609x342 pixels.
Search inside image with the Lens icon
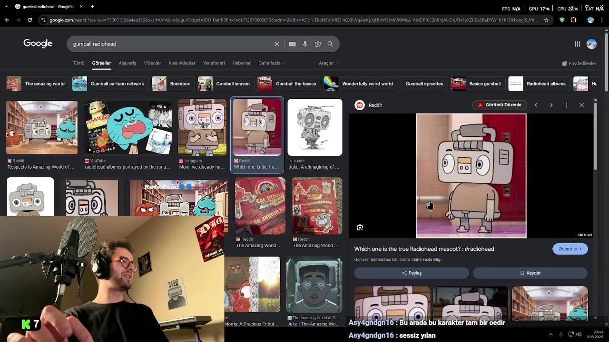click(360, 228)
